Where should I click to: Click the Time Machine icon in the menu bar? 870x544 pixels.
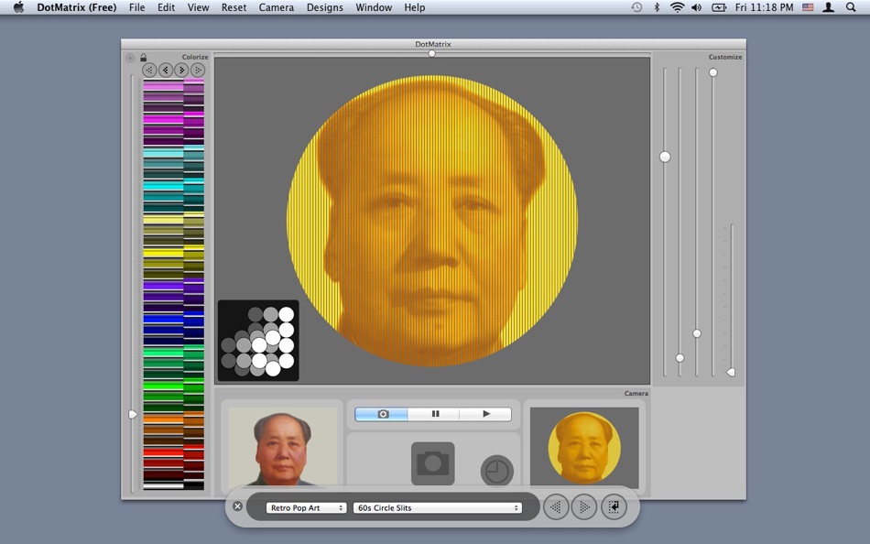click(636, 7)
